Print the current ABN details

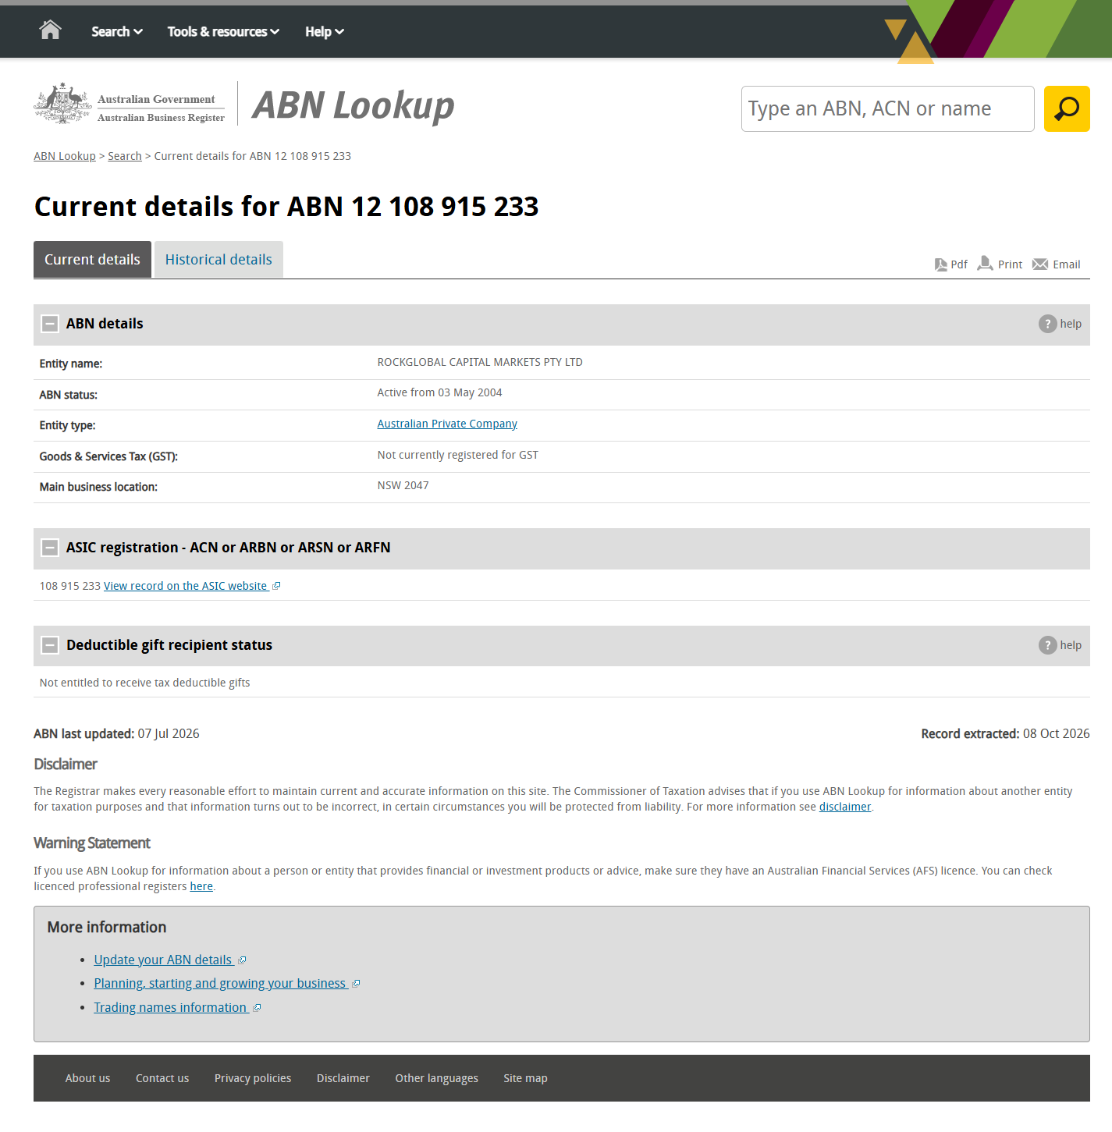[1000, 264]
